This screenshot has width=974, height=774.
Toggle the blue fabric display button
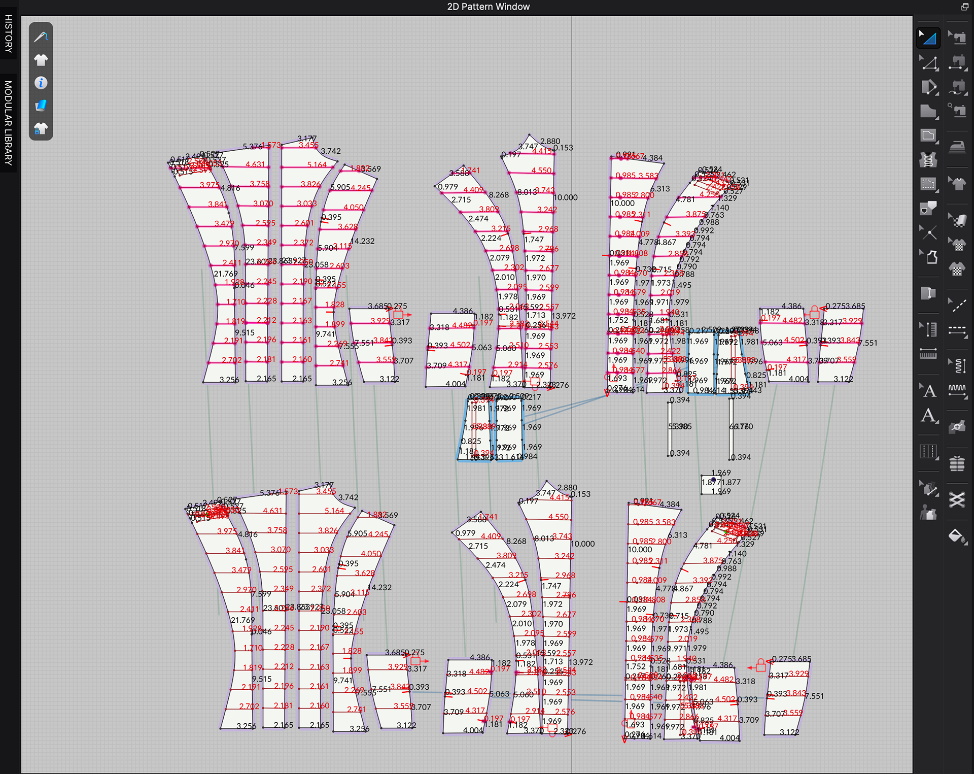41,106
